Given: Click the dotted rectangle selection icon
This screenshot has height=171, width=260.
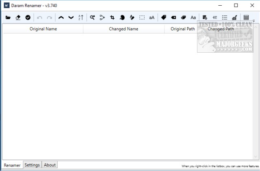Looking at the screenshot, I should (142, 17).
